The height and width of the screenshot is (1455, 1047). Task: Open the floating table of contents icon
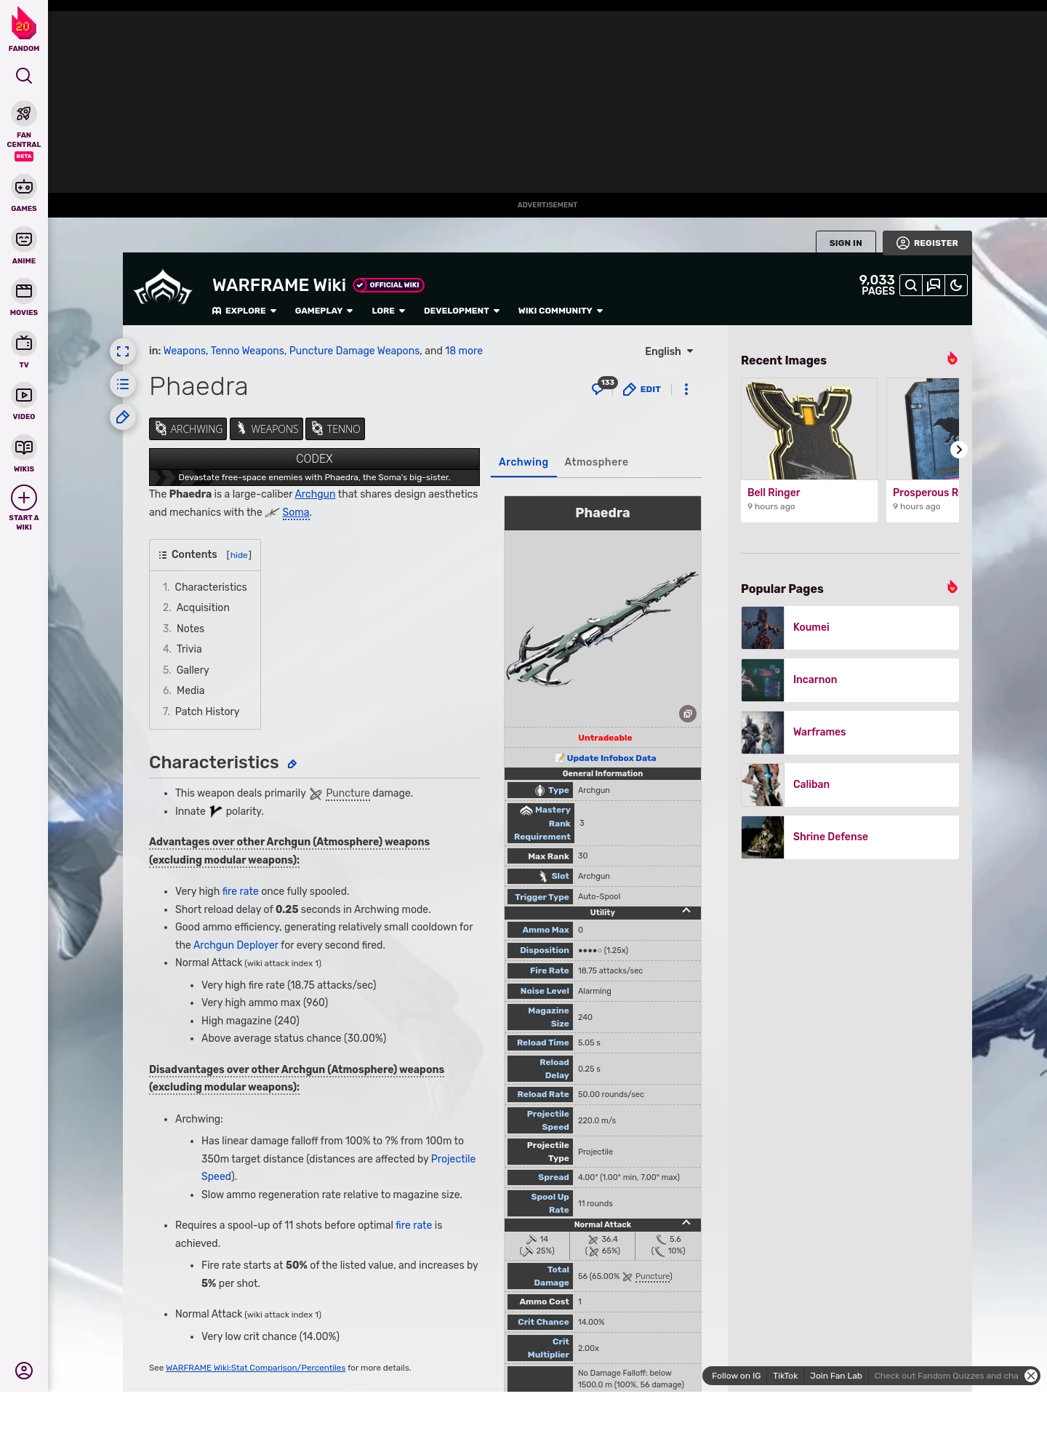(123, 384)
